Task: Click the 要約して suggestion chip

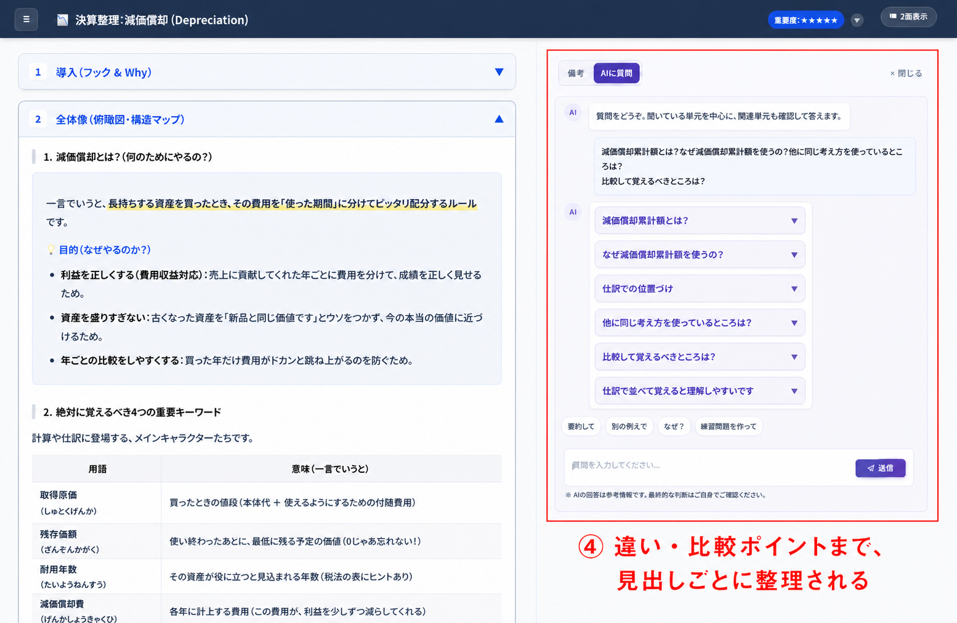Action: pos(581,426)
